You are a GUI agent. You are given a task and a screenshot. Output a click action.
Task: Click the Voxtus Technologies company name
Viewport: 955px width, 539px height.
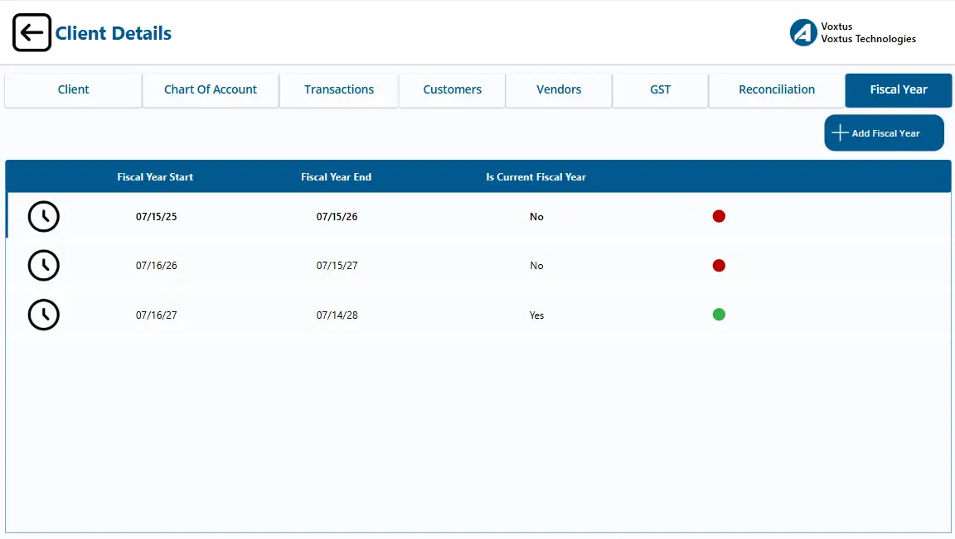tap(869, 39)
